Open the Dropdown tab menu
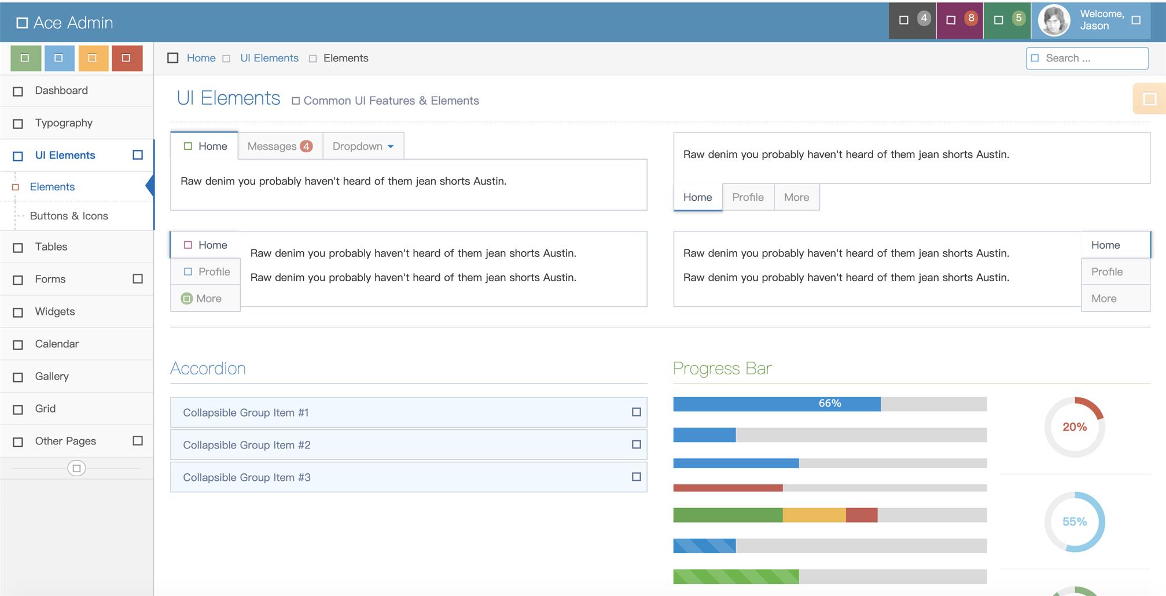The height and width of the screenshot is (596, 1166). (363, 146)
